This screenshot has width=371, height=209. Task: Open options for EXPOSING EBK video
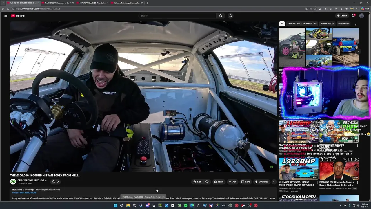(x=357, y=183)
